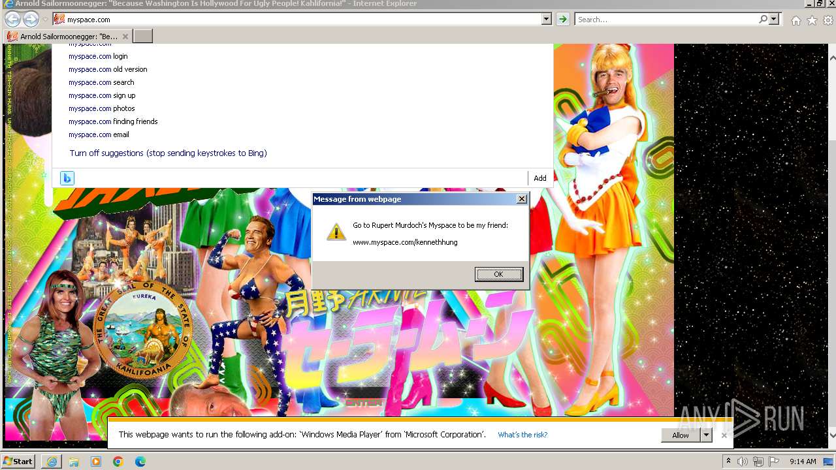
Task: Expand the address bar dropdown arrow
Action: pos(547,20)
